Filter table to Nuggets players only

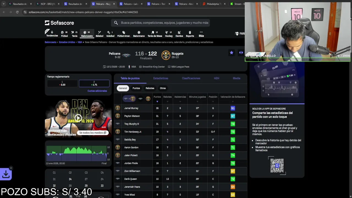(148, 98)
